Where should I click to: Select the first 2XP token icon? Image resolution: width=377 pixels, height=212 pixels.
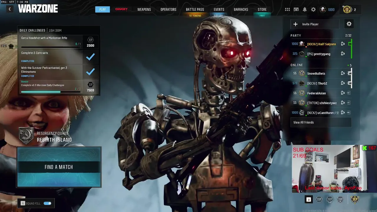pos(319,199)
